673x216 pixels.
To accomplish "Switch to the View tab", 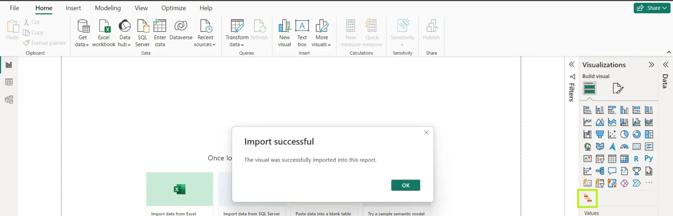I will [141, 8].
